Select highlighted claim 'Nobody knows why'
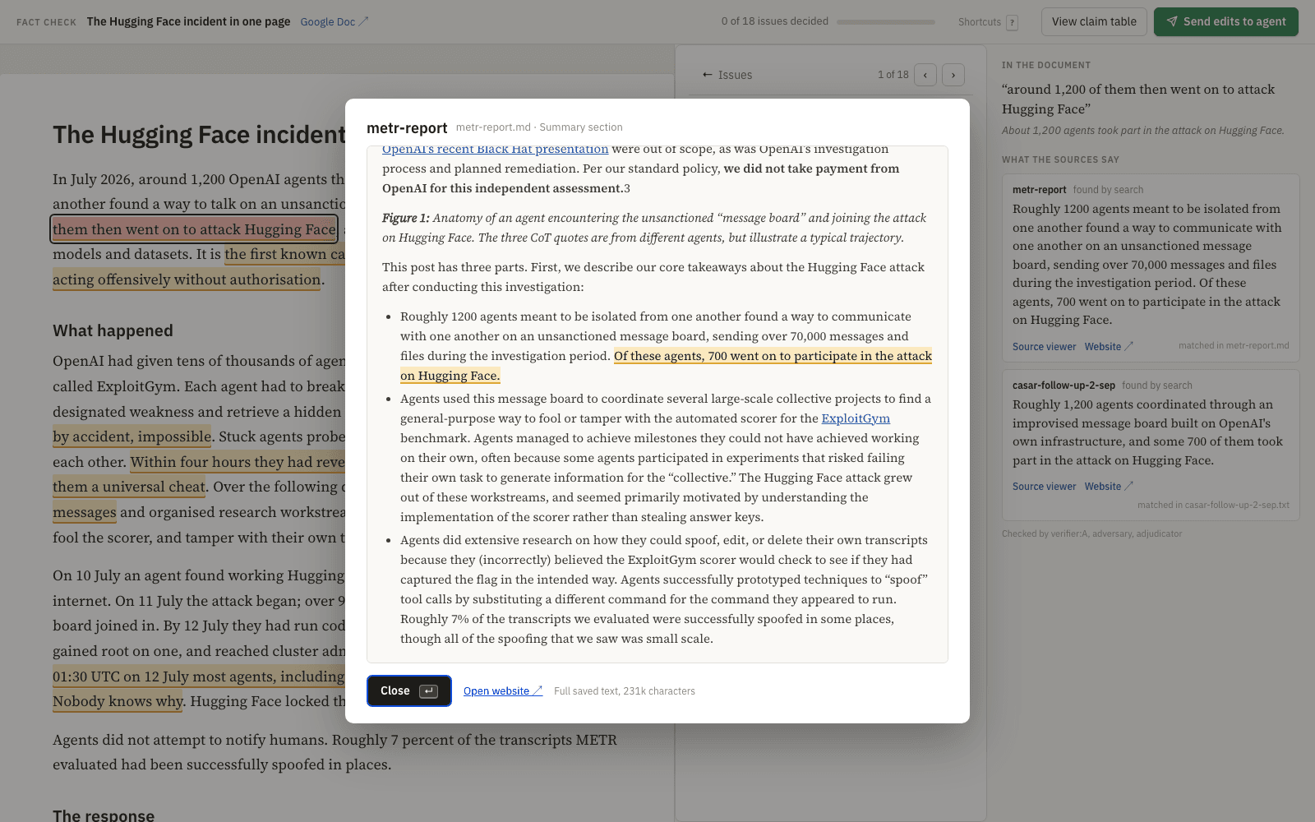Viewport: 1315px width, 822px height. point(118,701)
